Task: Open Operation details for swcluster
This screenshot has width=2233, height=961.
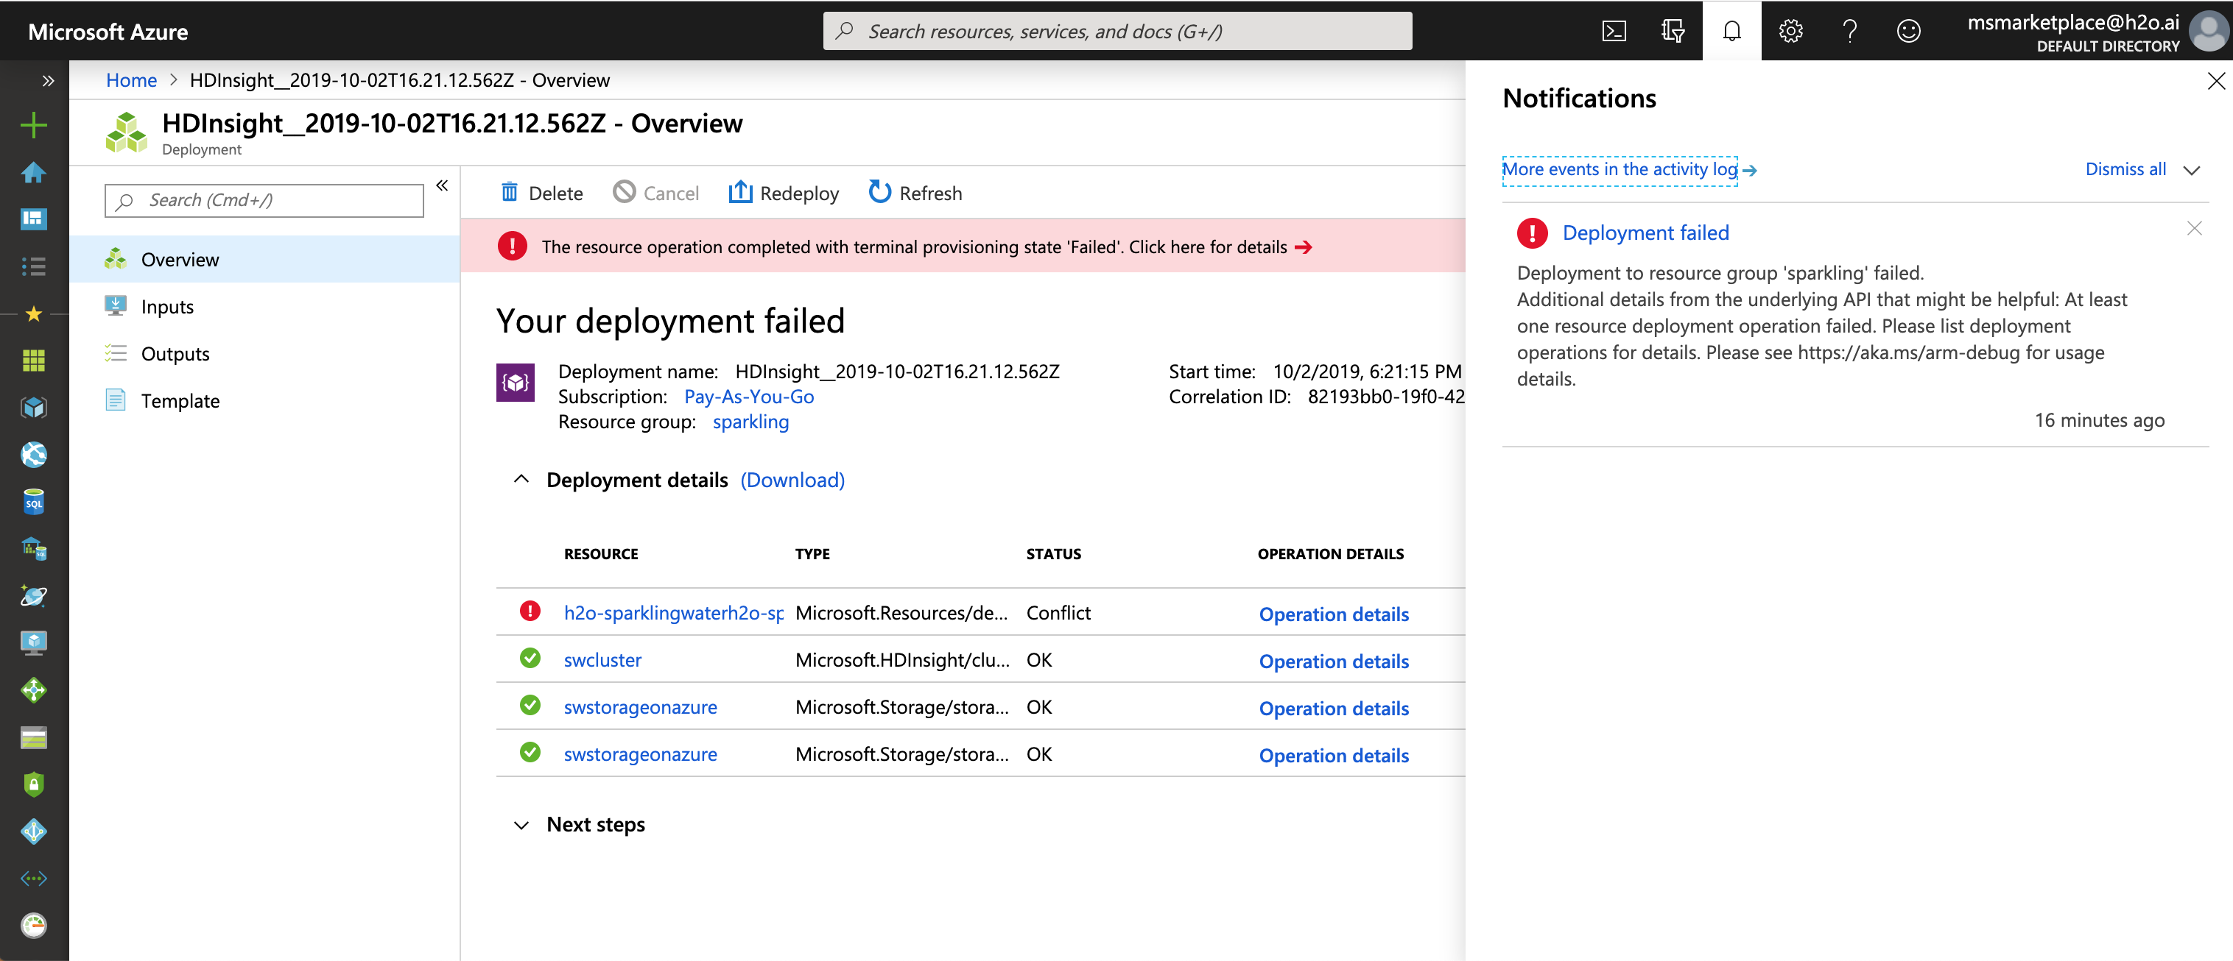Action: 1334,661
